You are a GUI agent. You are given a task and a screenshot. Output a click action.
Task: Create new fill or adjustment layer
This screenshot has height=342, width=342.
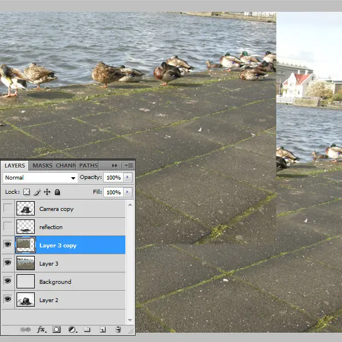72,329
